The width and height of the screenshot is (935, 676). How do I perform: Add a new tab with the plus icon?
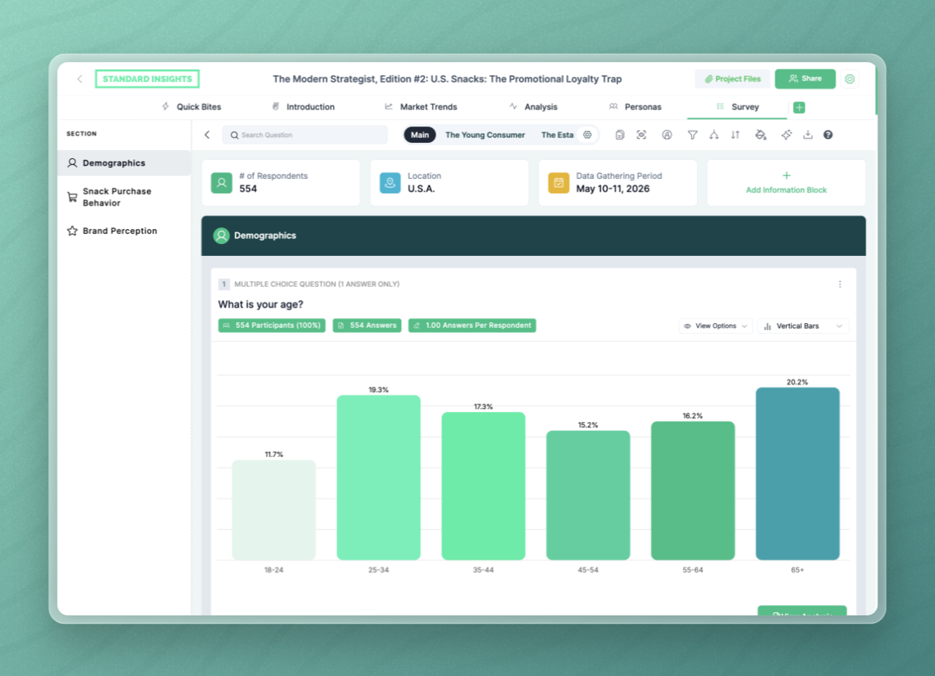click(x=799, y=107)
